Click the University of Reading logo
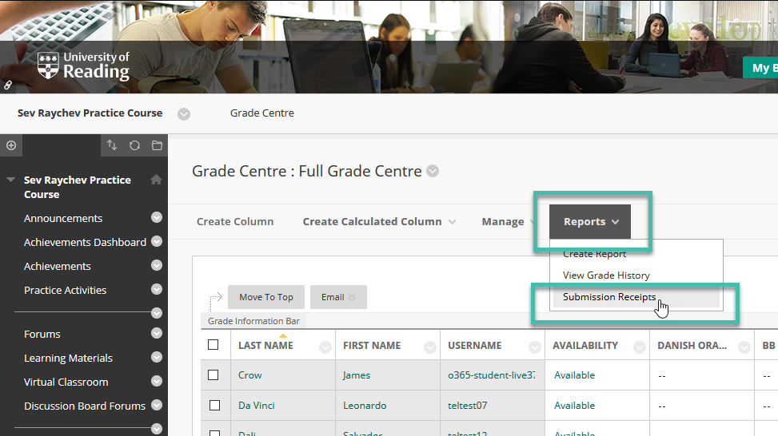 (x=83, y=66)
